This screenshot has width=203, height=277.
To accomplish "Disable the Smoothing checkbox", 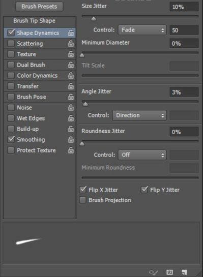I will tap(11, 139).
